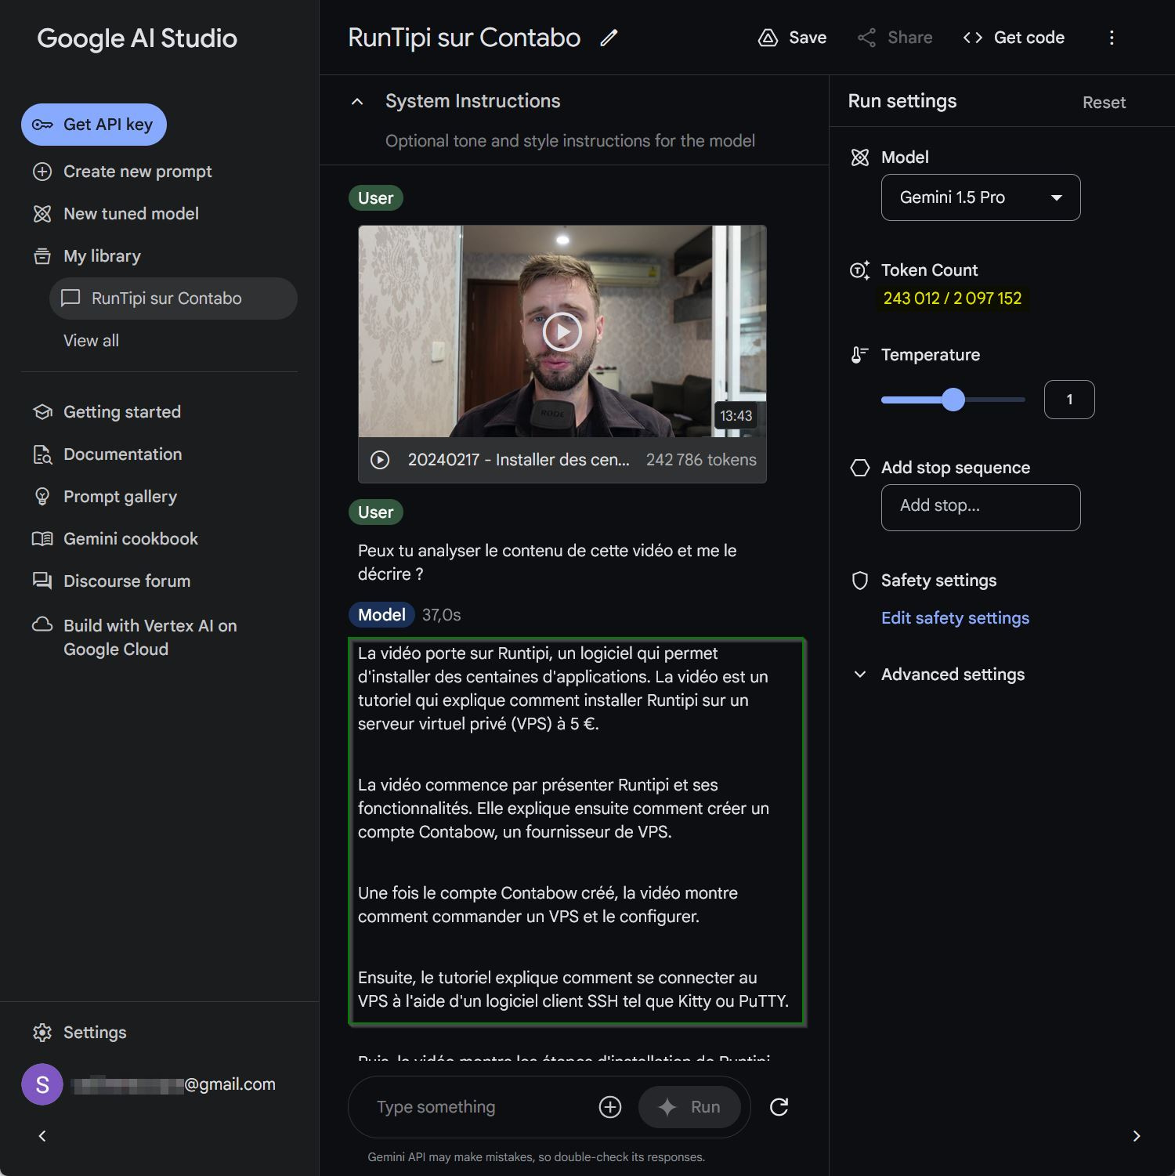This screenshot has width=1175, height=1176.
Task: Click the Settings gear icon
Action: click(42, 1033)
